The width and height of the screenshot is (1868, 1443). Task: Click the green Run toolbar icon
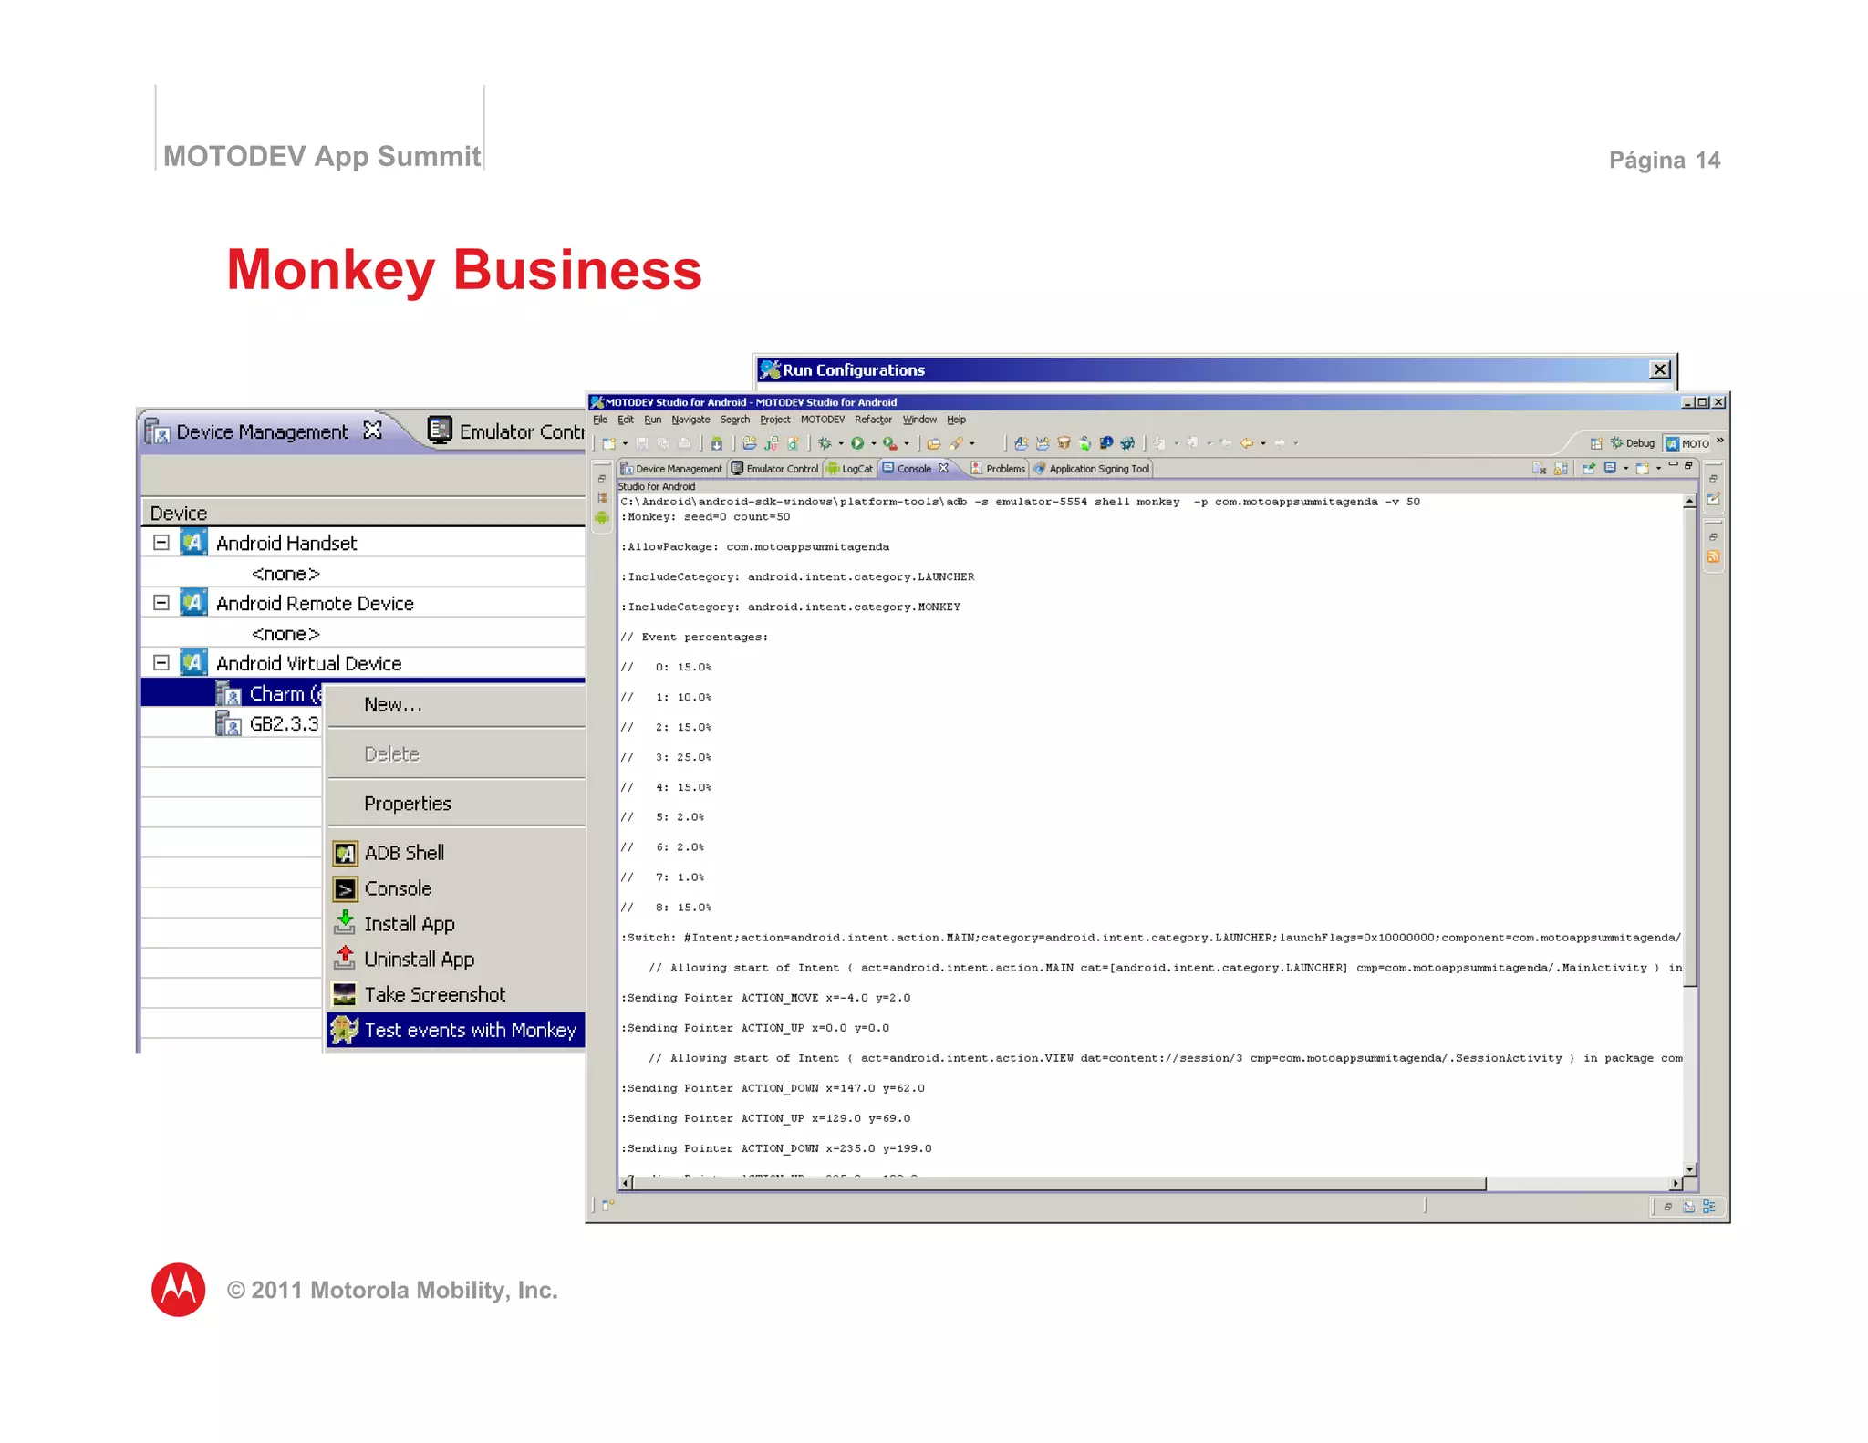(857, 443)
